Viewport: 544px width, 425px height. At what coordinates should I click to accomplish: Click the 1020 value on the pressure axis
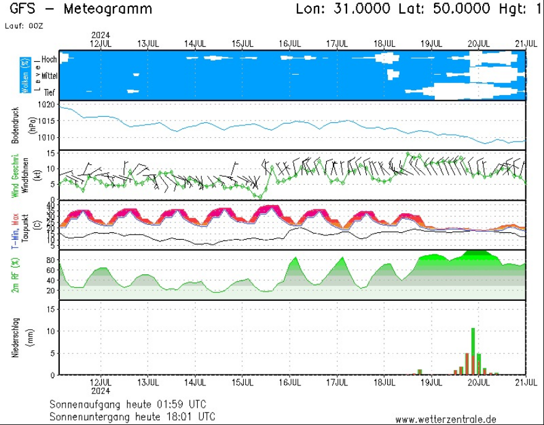(x=46, y=104)
